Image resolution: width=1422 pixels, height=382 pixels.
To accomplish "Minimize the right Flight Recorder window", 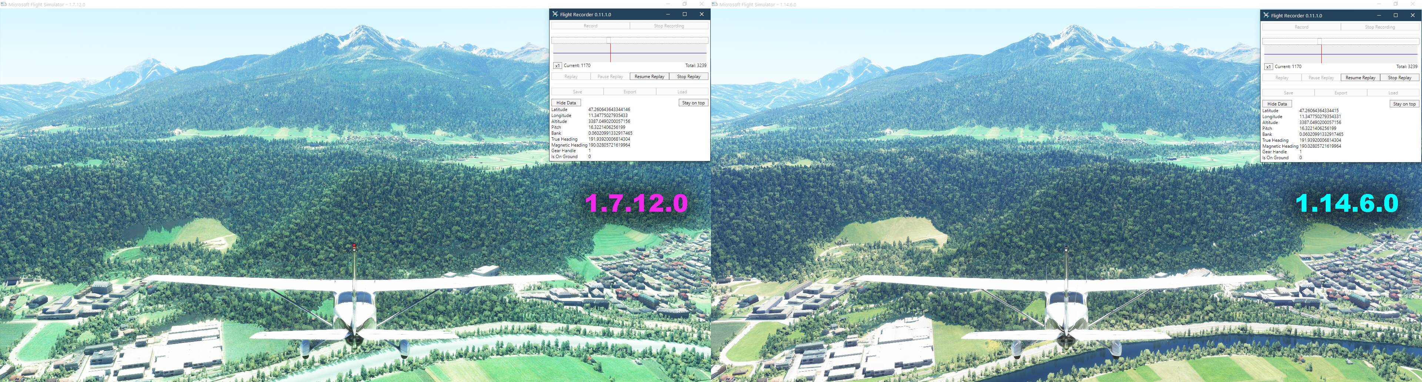I will [1378, 16].
